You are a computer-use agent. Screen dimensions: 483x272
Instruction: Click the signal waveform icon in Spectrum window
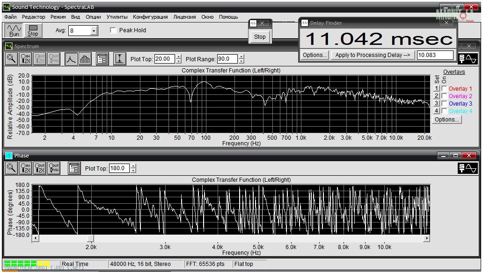[467, 58]
